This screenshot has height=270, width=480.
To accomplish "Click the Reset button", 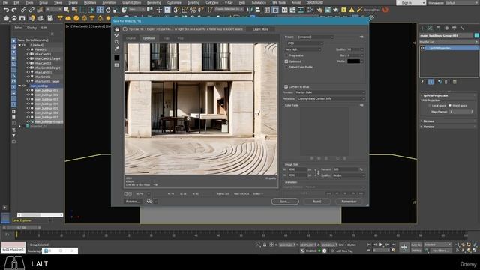I will 316,202.
